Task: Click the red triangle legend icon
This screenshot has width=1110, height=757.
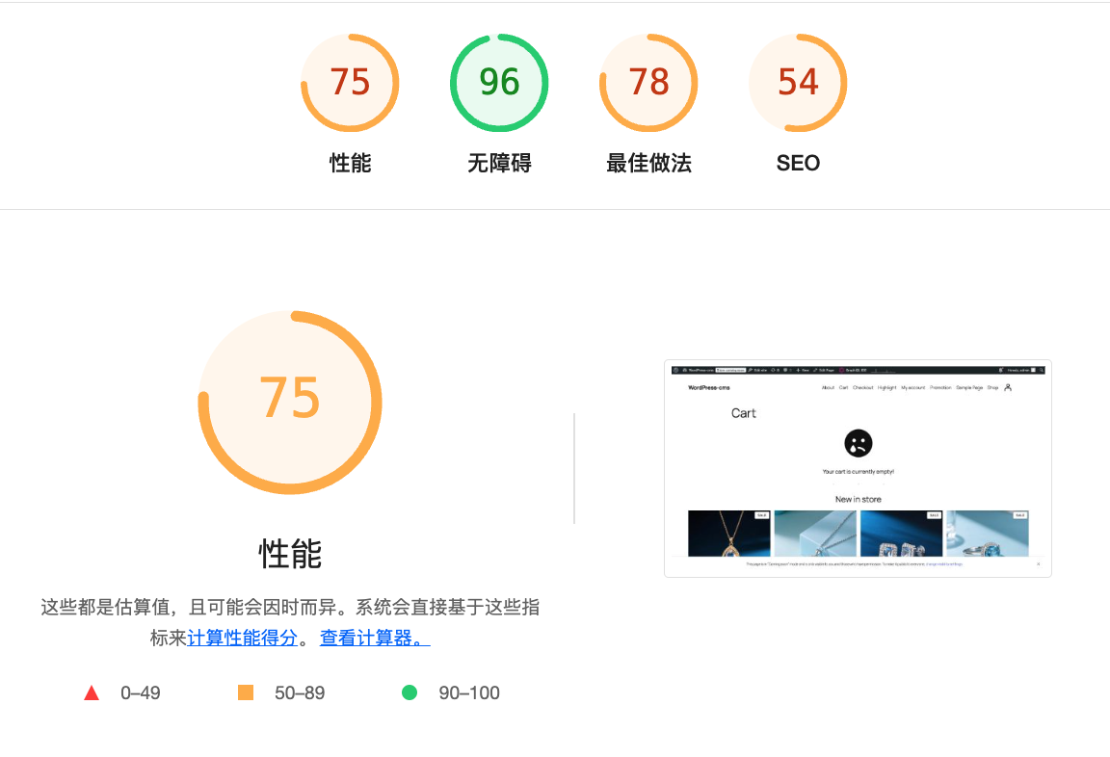Action: (92, 692)
